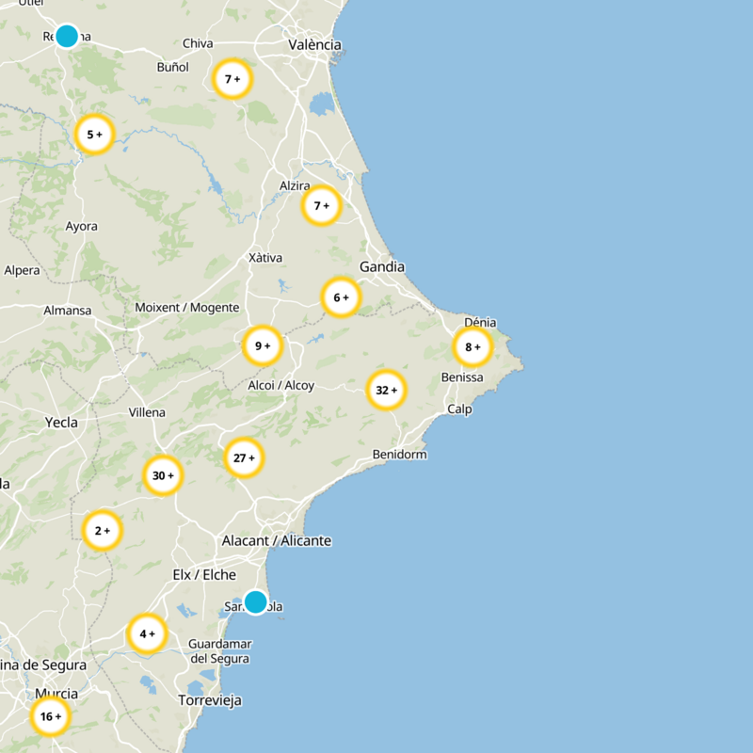This screenshot has height=753, width=753.
Task: Click the Almansa label
Action: [67, 311]
